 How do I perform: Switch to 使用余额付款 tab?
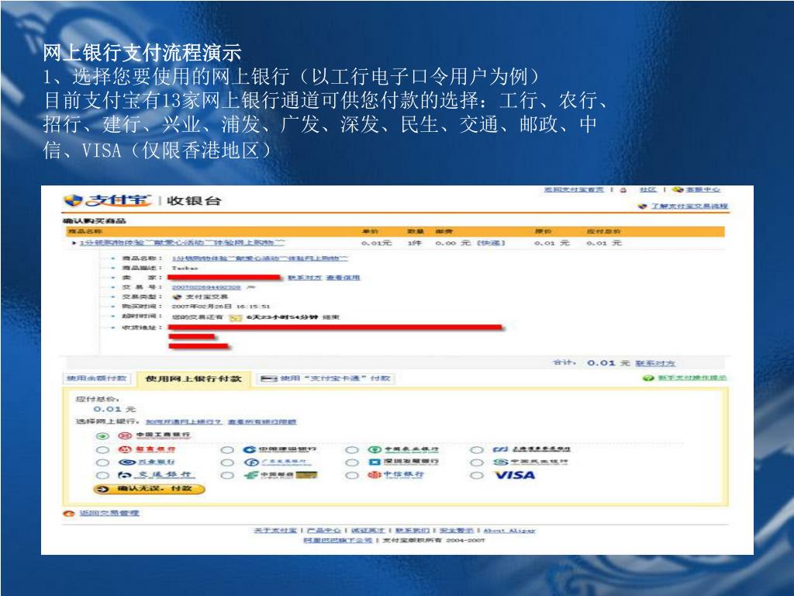click(x=96, y=379)
